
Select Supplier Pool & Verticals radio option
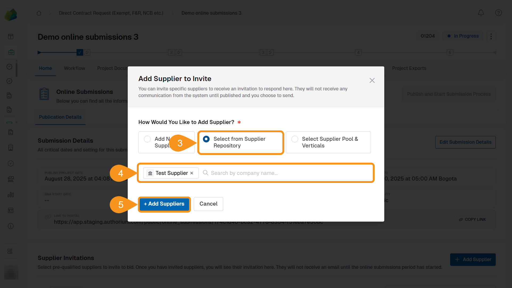click(295, 139)
